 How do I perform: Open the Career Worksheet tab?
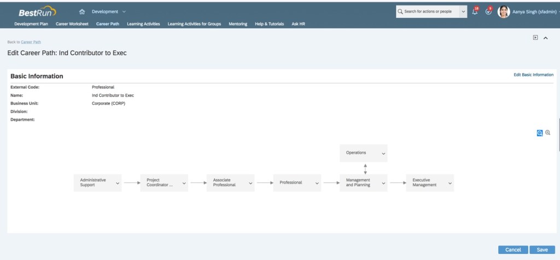coord(72,24)
